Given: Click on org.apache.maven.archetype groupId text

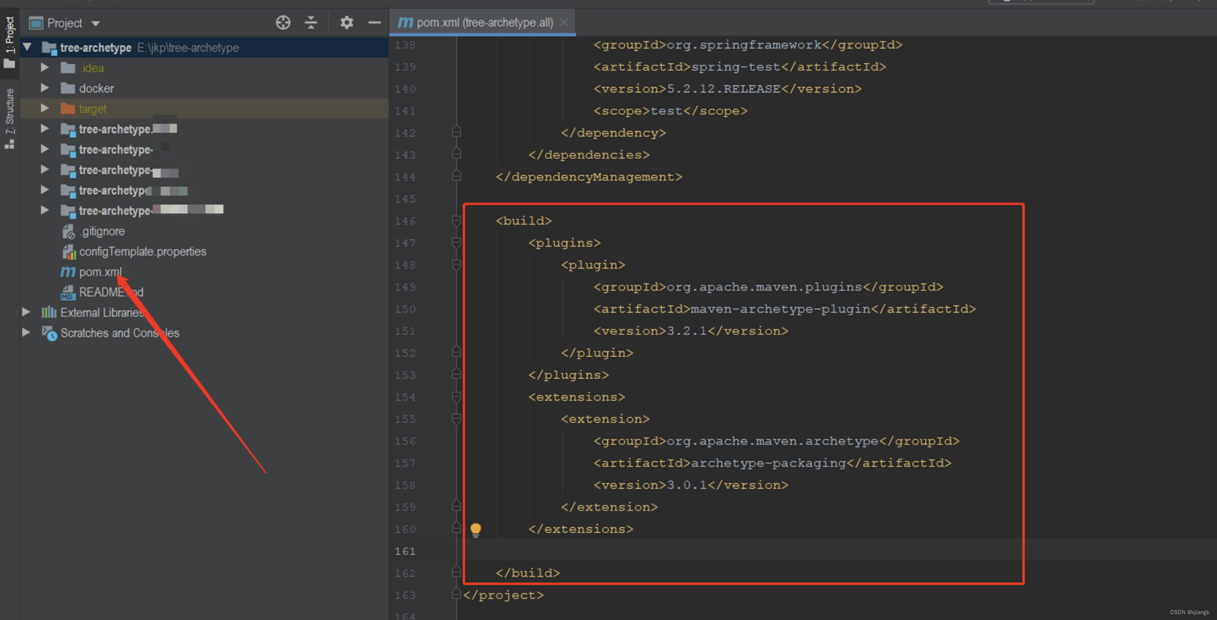Looking at the screenshot, I should (772, 441).
